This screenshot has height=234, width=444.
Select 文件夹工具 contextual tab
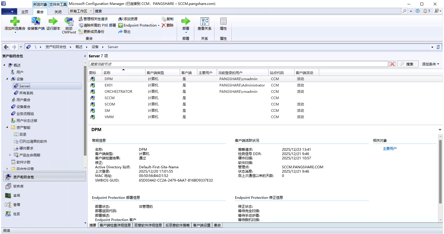pos(58,4)
